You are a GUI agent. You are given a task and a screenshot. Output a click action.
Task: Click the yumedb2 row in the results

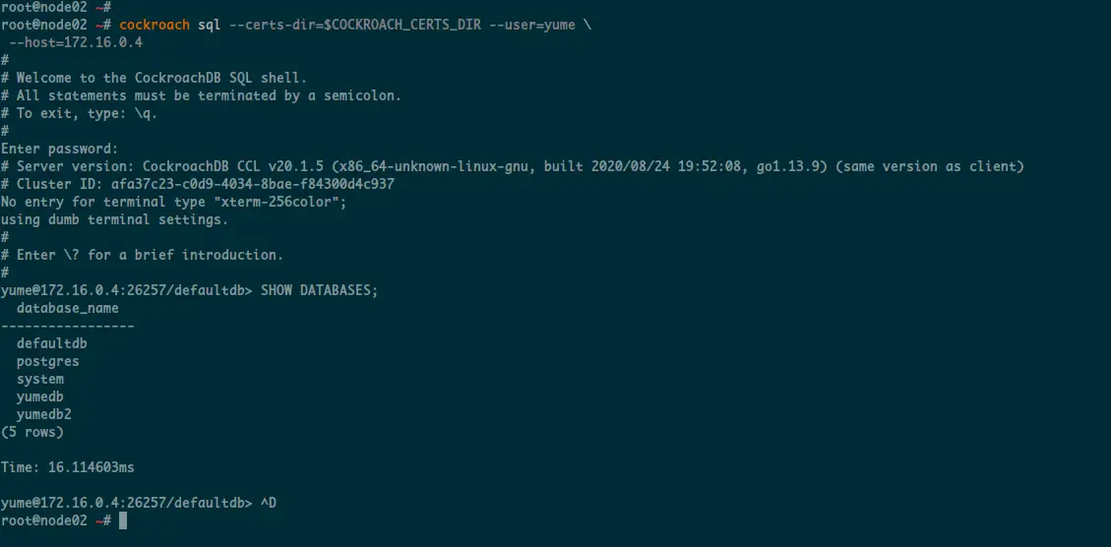click(x=44, y=414)
